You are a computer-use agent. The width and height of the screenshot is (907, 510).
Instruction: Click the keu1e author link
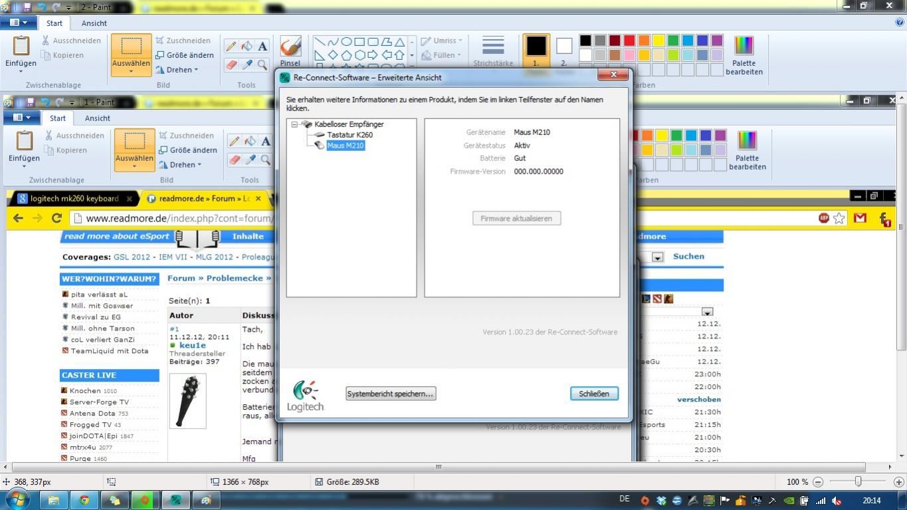193,346
